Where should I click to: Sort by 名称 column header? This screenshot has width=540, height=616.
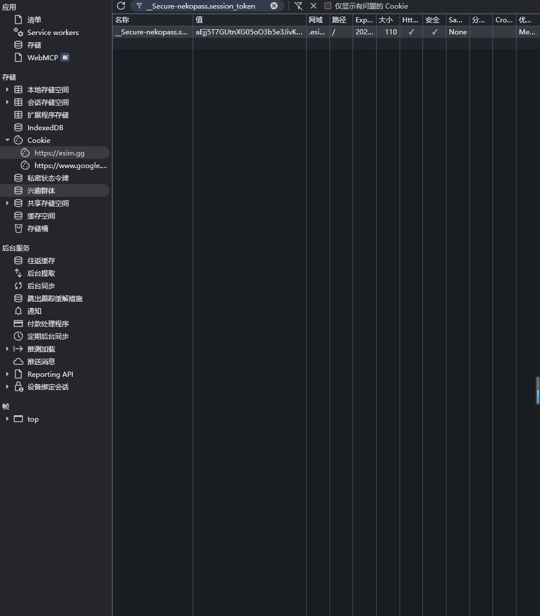(x=152, y=20)
